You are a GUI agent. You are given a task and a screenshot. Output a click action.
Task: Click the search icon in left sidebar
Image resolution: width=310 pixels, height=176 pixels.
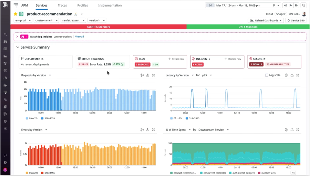click(5, 34)
